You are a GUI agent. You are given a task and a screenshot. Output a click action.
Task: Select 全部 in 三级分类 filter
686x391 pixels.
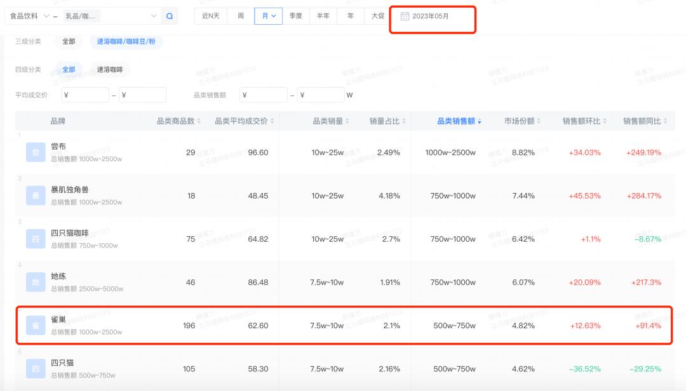68,41
